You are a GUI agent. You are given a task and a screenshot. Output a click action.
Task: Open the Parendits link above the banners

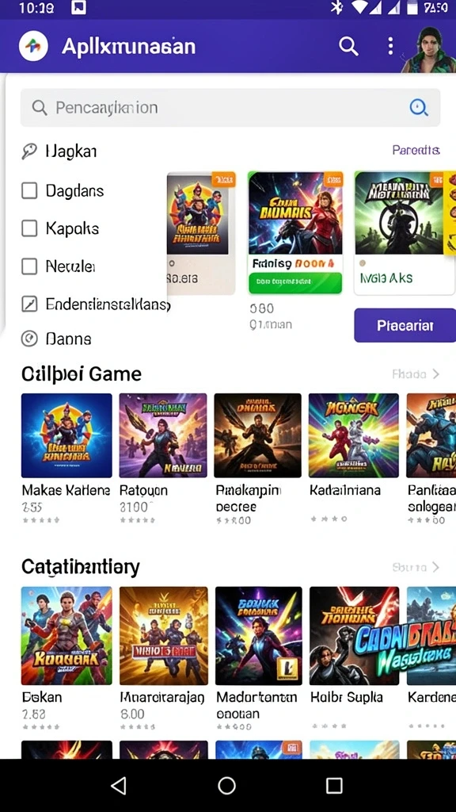pos(416,150)
